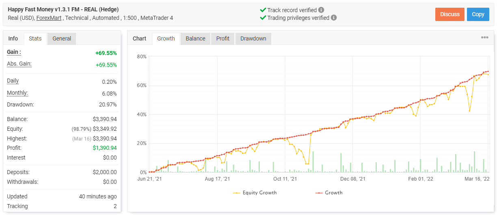View the Drawdown chart tab
This screenshot has height=215, width=497.
(x=253, y=38)
